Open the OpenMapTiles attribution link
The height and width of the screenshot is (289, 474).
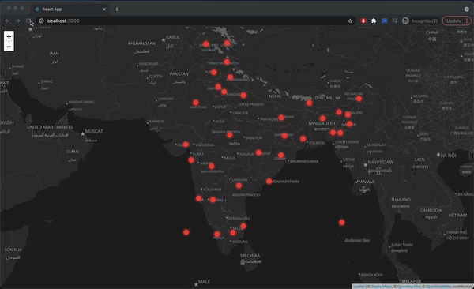409,287
